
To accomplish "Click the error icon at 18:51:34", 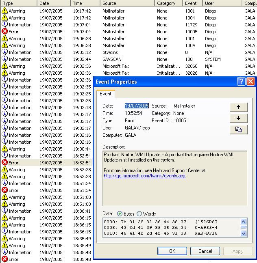I will pos(5,190).
